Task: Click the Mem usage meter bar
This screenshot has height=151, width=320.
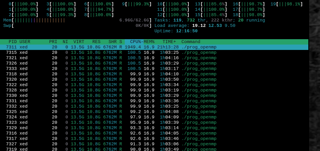Action: click(77, 20)
